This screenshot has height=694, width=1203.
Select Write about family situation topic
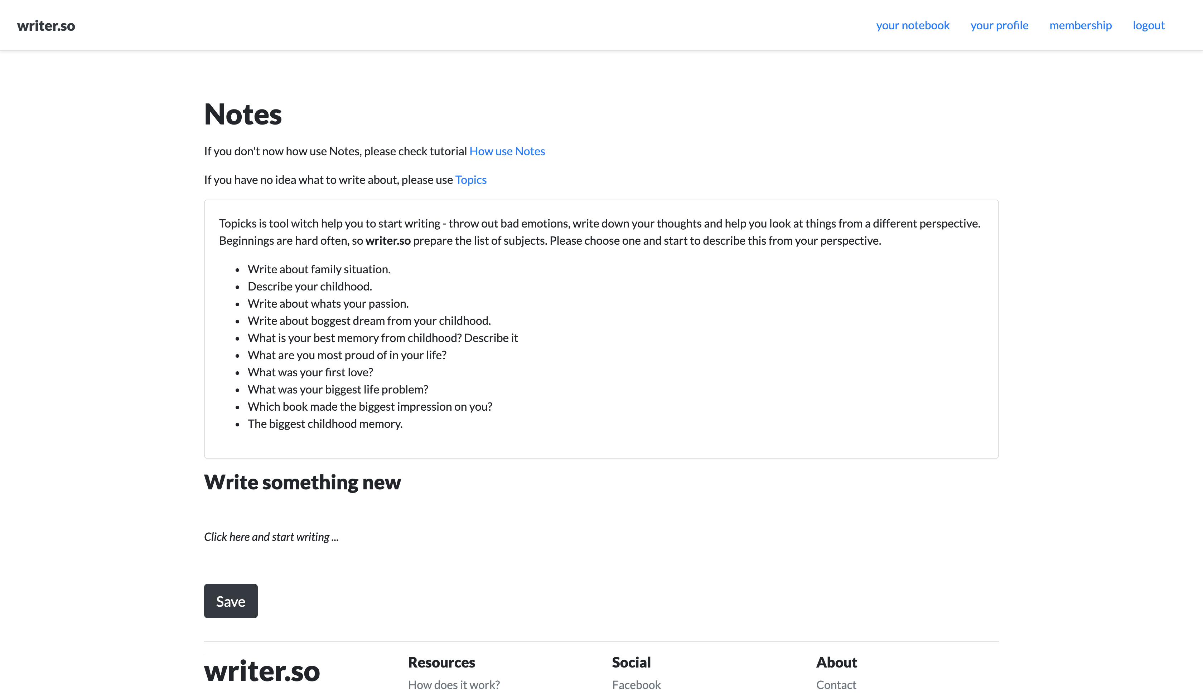pyautogui.click(x=319, y=269)
